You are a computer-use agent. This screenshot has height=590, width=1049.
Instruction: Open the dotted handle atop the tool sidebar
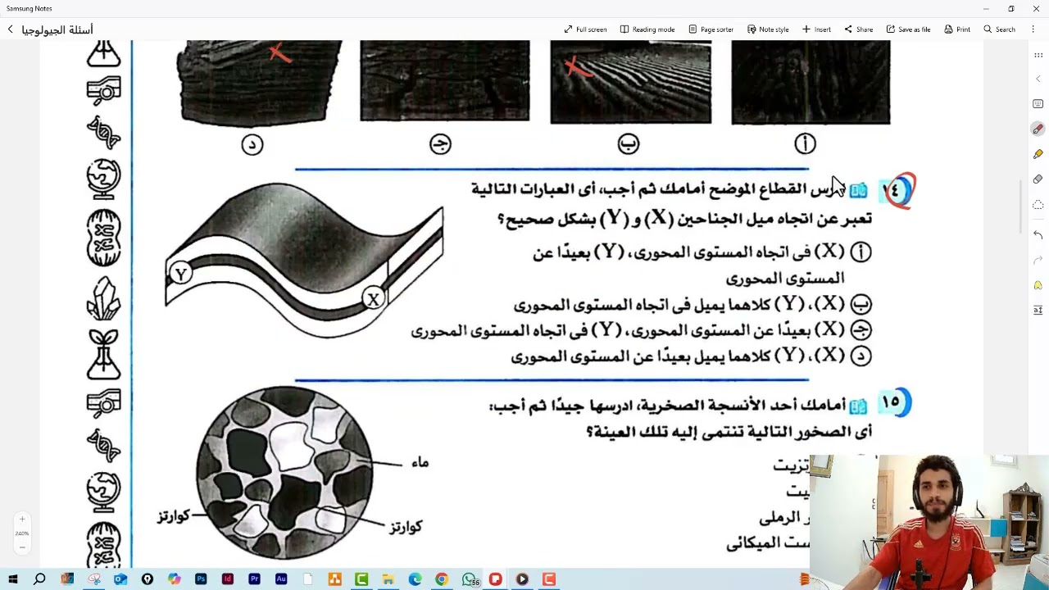[x=1038, y=56]
